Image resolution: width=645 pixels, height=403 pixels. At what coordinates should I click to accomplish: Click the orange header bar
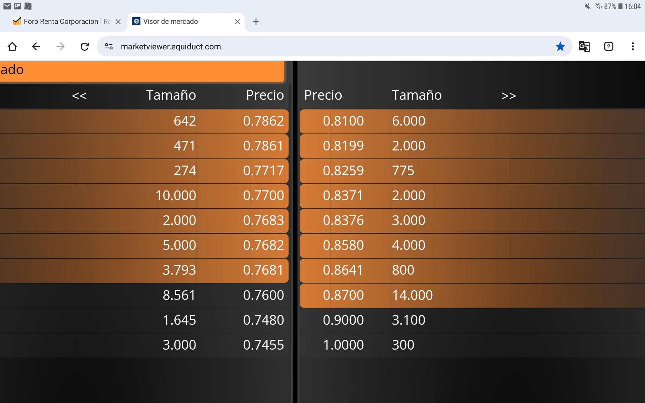(x=141, y=71)
